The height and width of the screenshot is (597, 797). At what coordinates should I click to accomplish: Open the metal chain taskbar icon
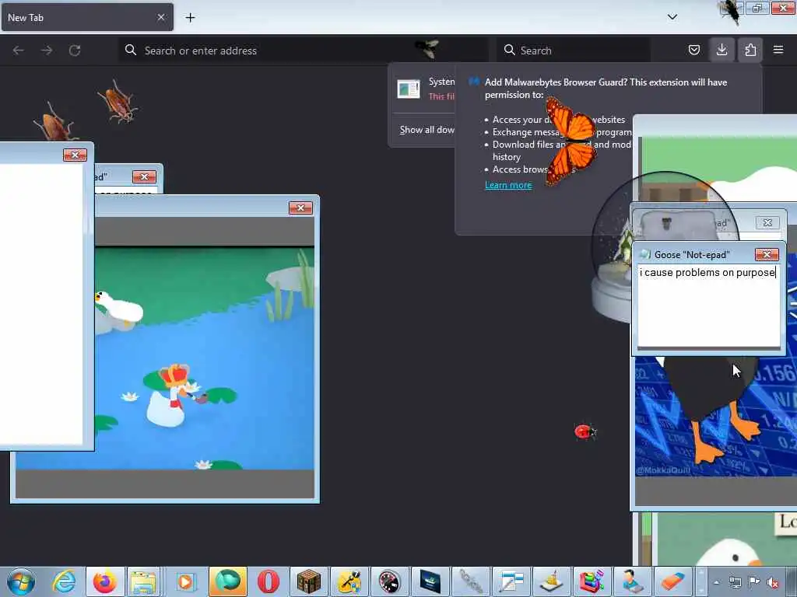[x=471, y=581]
